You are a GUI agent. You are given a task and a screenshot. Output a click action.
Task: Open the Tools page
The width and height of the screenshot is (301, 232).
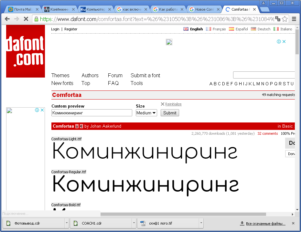(x=137, y=83)
